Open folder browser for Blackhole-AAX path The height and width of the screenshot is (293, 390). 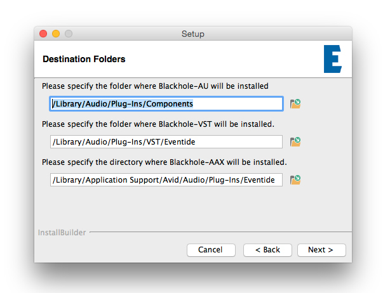tap(295, 180)
